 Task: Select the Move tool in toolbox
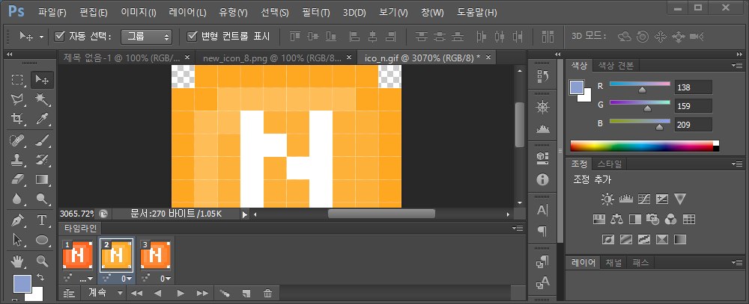(42, 80)
